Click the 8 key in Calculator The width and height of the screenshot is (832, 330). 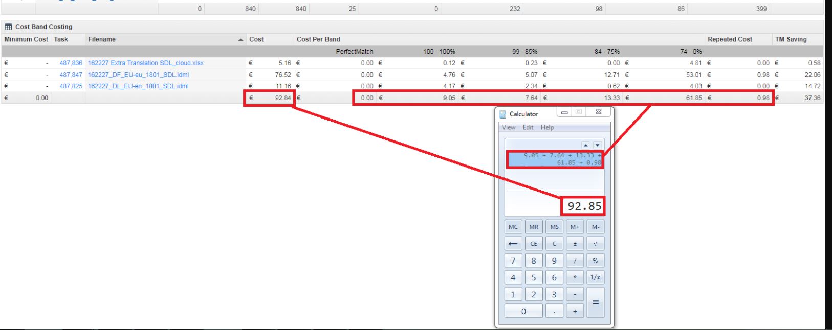tap(534, 261)
